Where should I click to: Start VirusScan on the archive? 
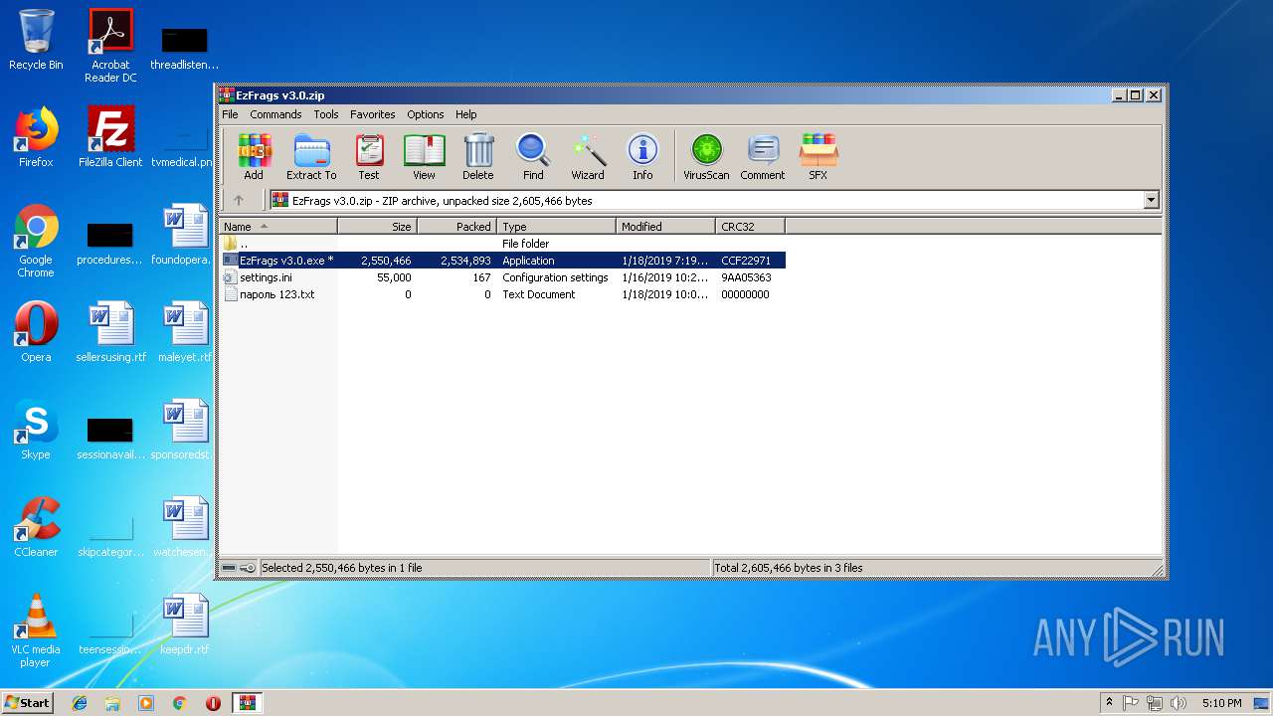[706, 157]
